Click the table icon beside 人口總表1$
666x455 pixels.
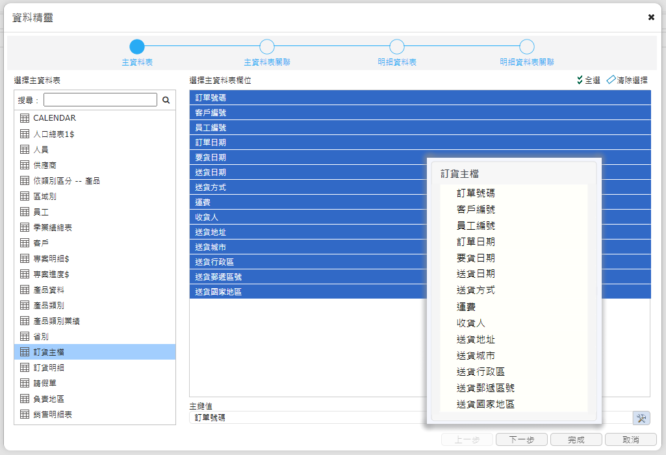[x=25, y=134]
